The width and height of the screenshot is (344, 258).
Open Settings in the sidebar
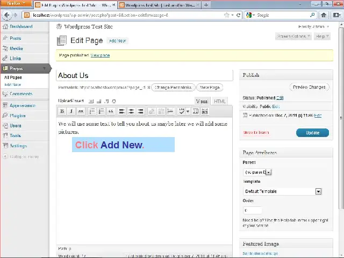[18, 146]
